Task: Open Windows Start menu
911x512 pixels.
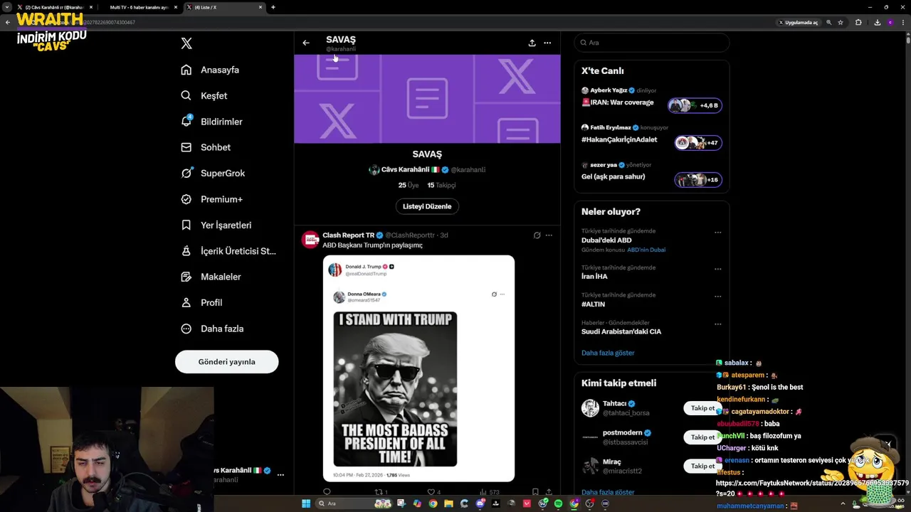Action: (x=306, y=503)
